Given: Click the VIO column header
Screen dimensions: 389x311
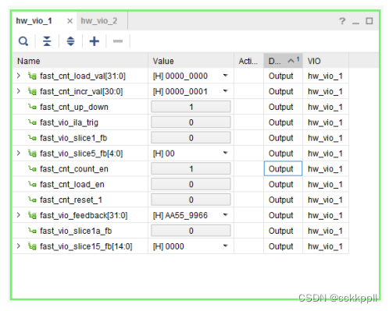Looking at the screenshot, I should pyautogui.click(x=326, y=61).
